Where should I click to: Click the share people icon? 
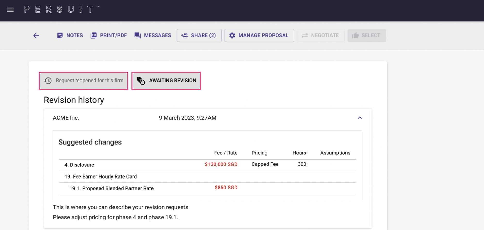coord(185,36)
